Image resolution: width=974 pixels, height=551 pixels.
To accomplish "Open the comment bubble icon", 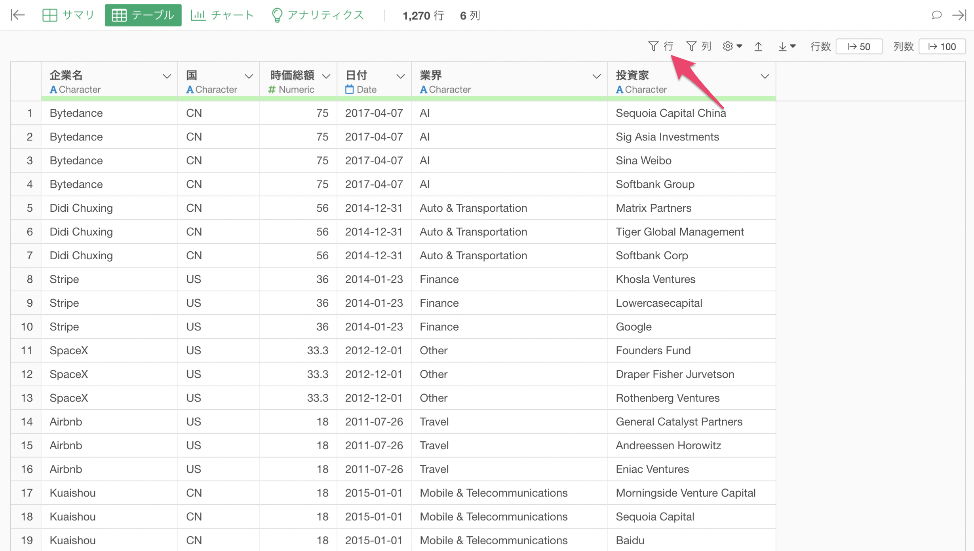I will tap(936, 15).
